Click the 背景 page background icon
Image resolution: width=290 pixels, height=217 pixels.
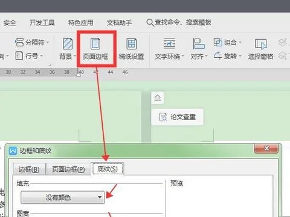tap(68, 43)
